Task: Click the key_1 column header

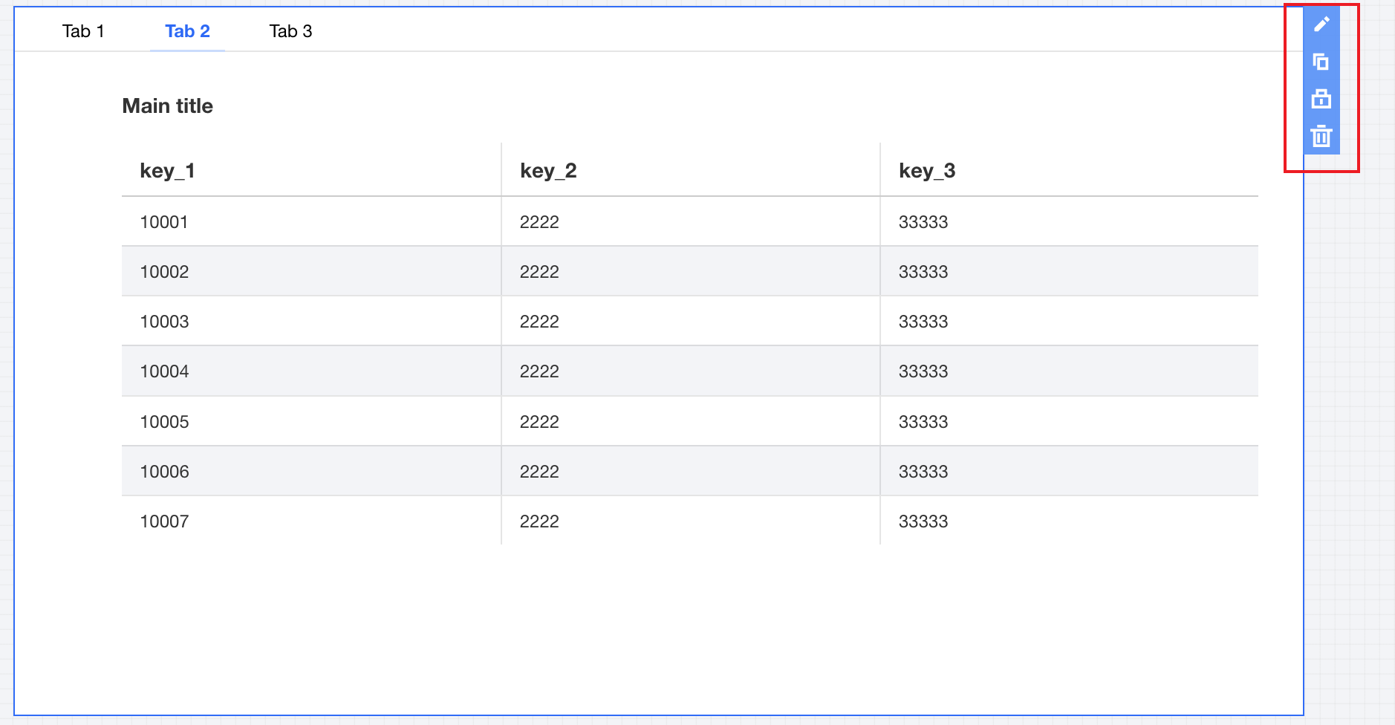Action: 167,171
